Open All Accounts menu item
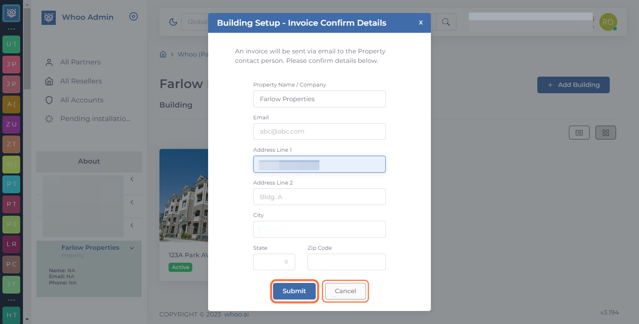The height and width of the screenshot is (324, 639). pyautogui.click(x=82, y=100)
